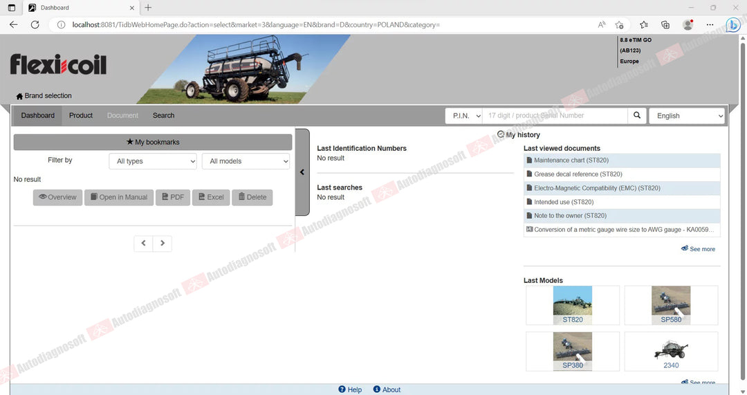Go to next bookmarks page arrow
Screen dimensions: 747x395
tap(163, 244)
